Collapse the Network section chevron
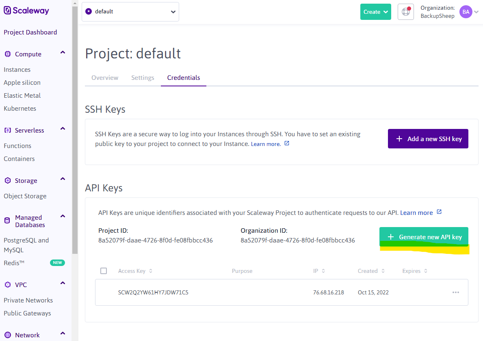 [63, 333]
